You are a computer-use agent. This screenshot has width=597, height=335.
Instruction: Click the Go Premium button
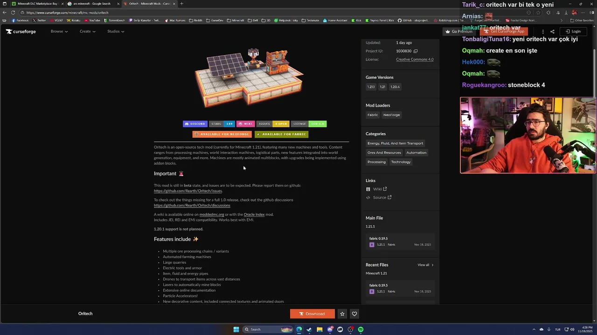coord(459,32)
